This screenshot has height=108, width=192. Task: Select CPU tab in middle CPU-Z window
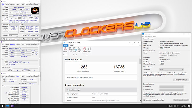[3, 45]
